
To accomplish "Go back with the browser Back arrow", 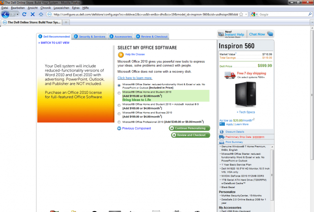I will tap(5, 15).
